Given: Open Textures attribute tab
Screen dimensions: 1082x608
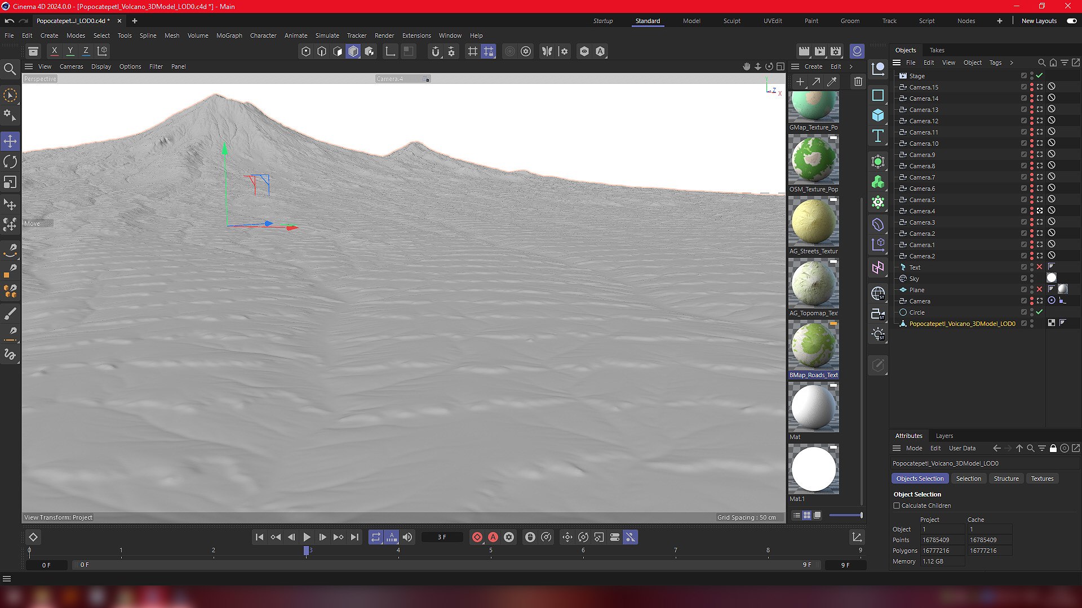Looking at the screenshot, I should [1042, 479].
